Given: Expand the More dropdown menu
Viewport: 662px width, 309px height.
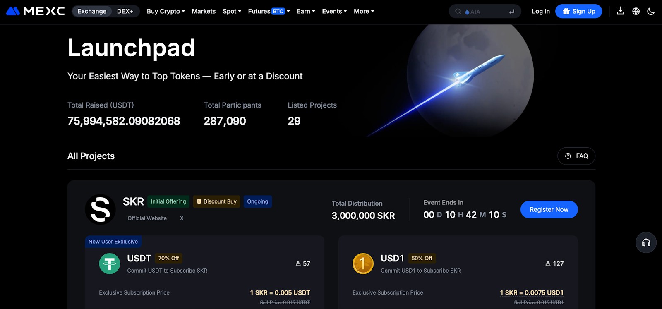Looking at the screenshot, I should tap(364, 11).
